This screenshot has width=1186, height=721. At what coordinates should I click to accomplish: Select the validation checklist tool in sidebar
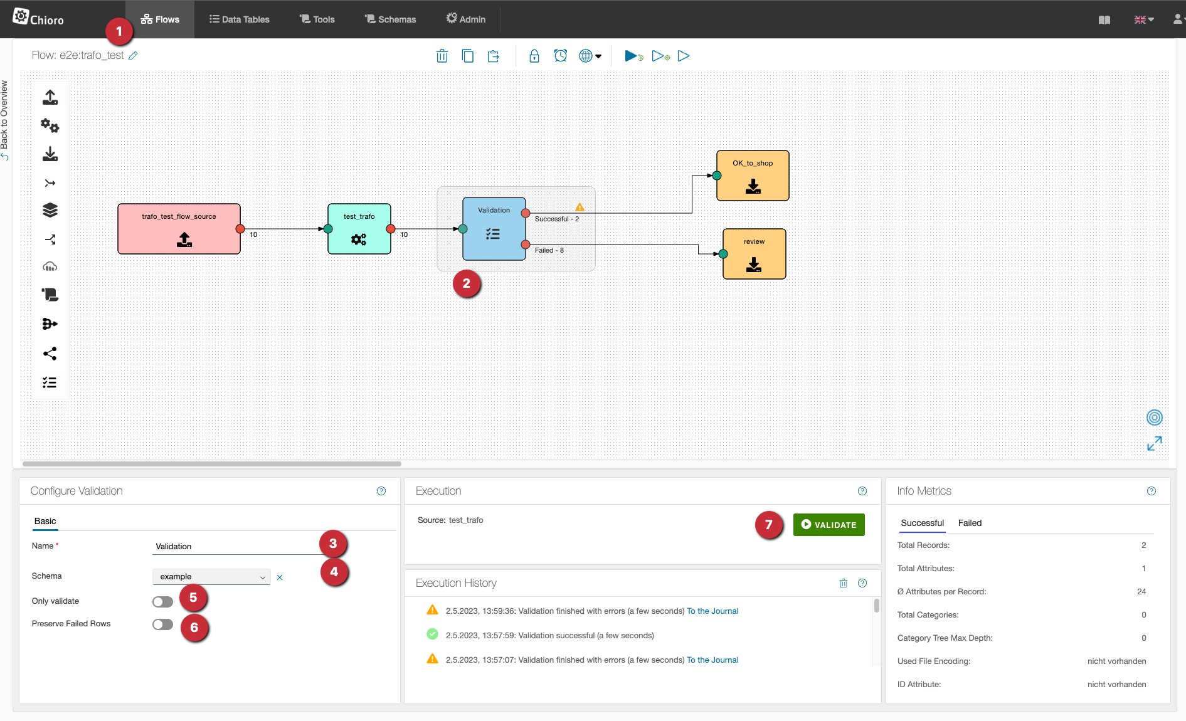coord(50,382)
